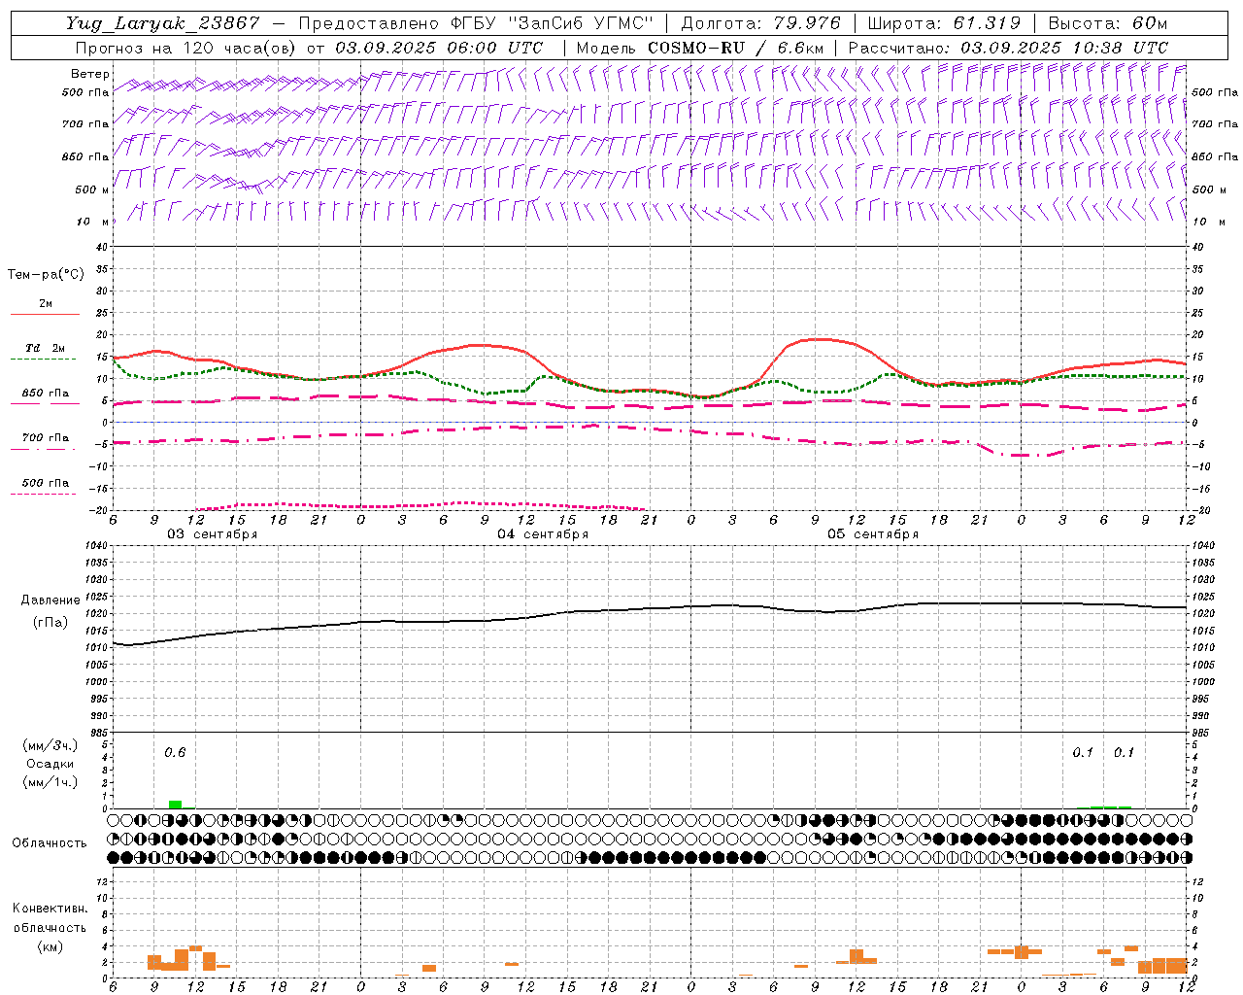Screen dimensions: 1243x995
Task: Click the 05 сентября date label
Action: coord(873,534)
